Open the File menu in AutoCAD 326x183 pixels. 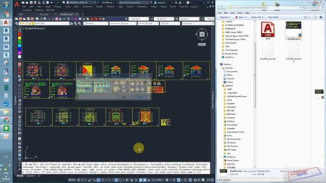(24, 7)
